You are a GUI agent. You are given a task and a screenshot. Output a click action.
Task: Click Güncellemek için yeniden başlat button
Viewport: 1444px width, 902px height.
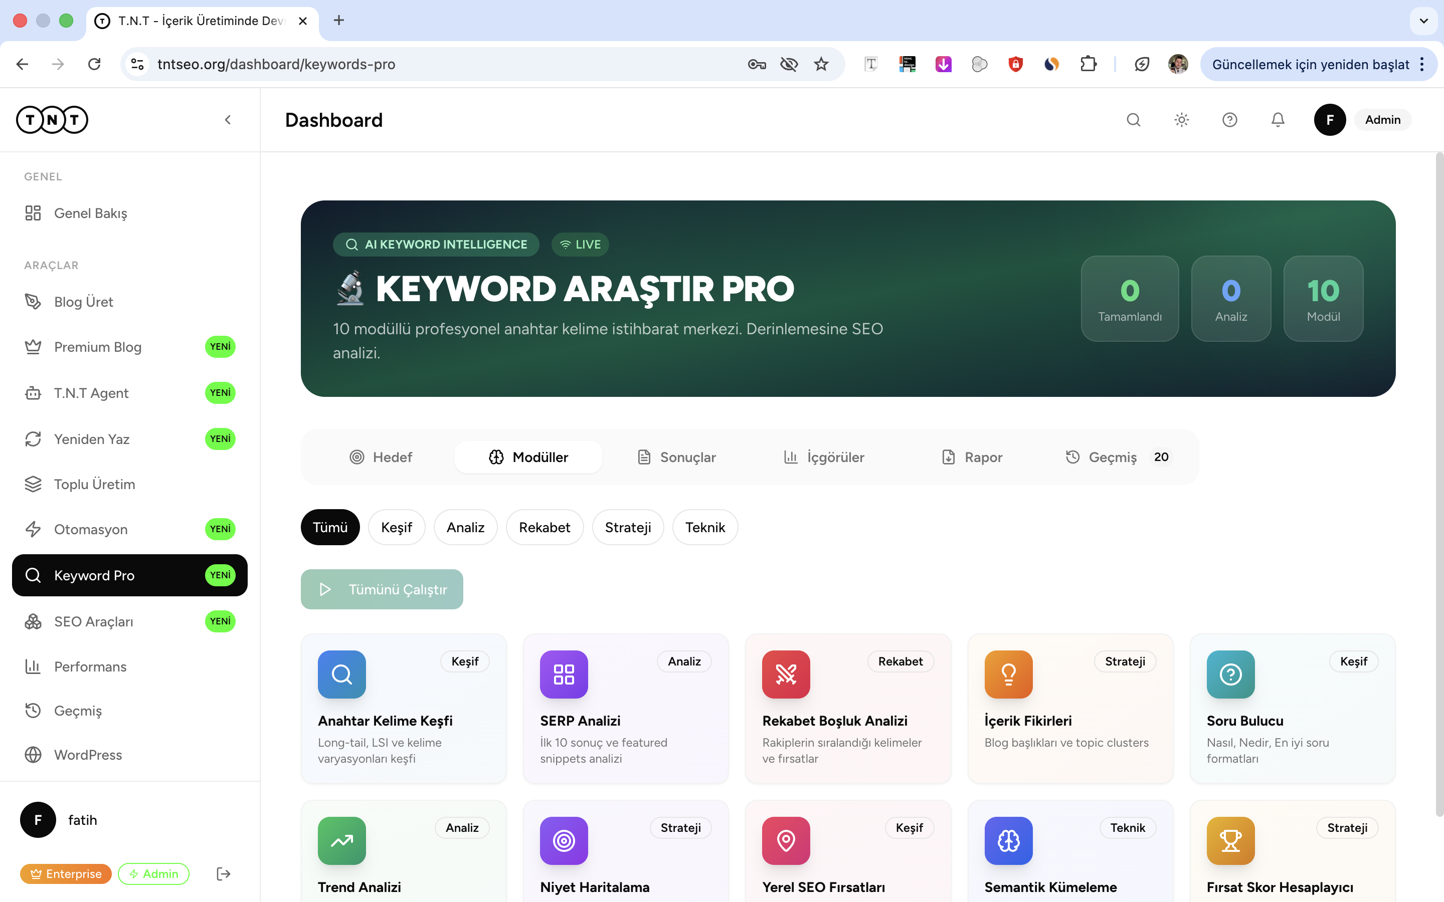coord(1319,64)
